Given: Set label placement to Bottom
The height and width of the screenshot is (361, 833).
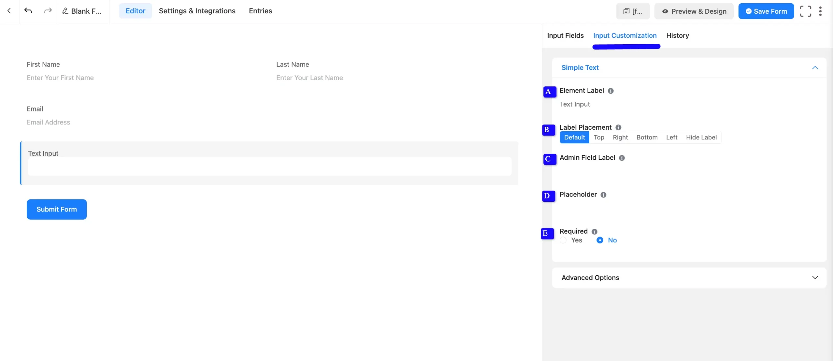Looking at the screenshot, I should coord(647,137).
